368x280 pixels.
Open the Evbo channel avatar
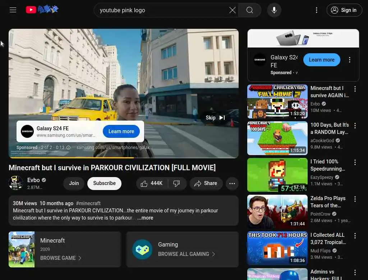tap(16, 183)
